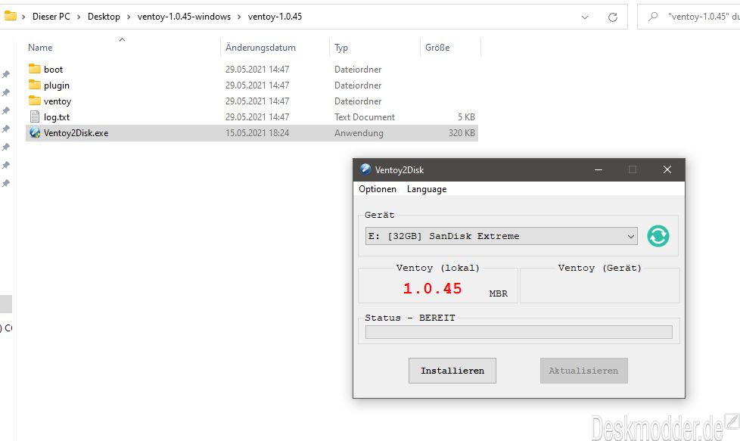Screen dimensions: 740x441
Task: Click the log.txt document icon
Action: (35, 117)
